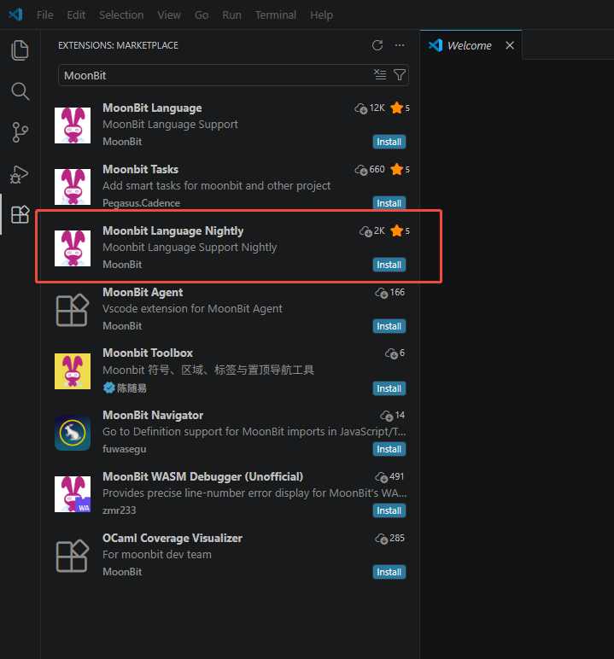Install the Moonbit Toolbox extension
Image resolution: width=614 pixels, height=659 pixels.
pos(389,388)
